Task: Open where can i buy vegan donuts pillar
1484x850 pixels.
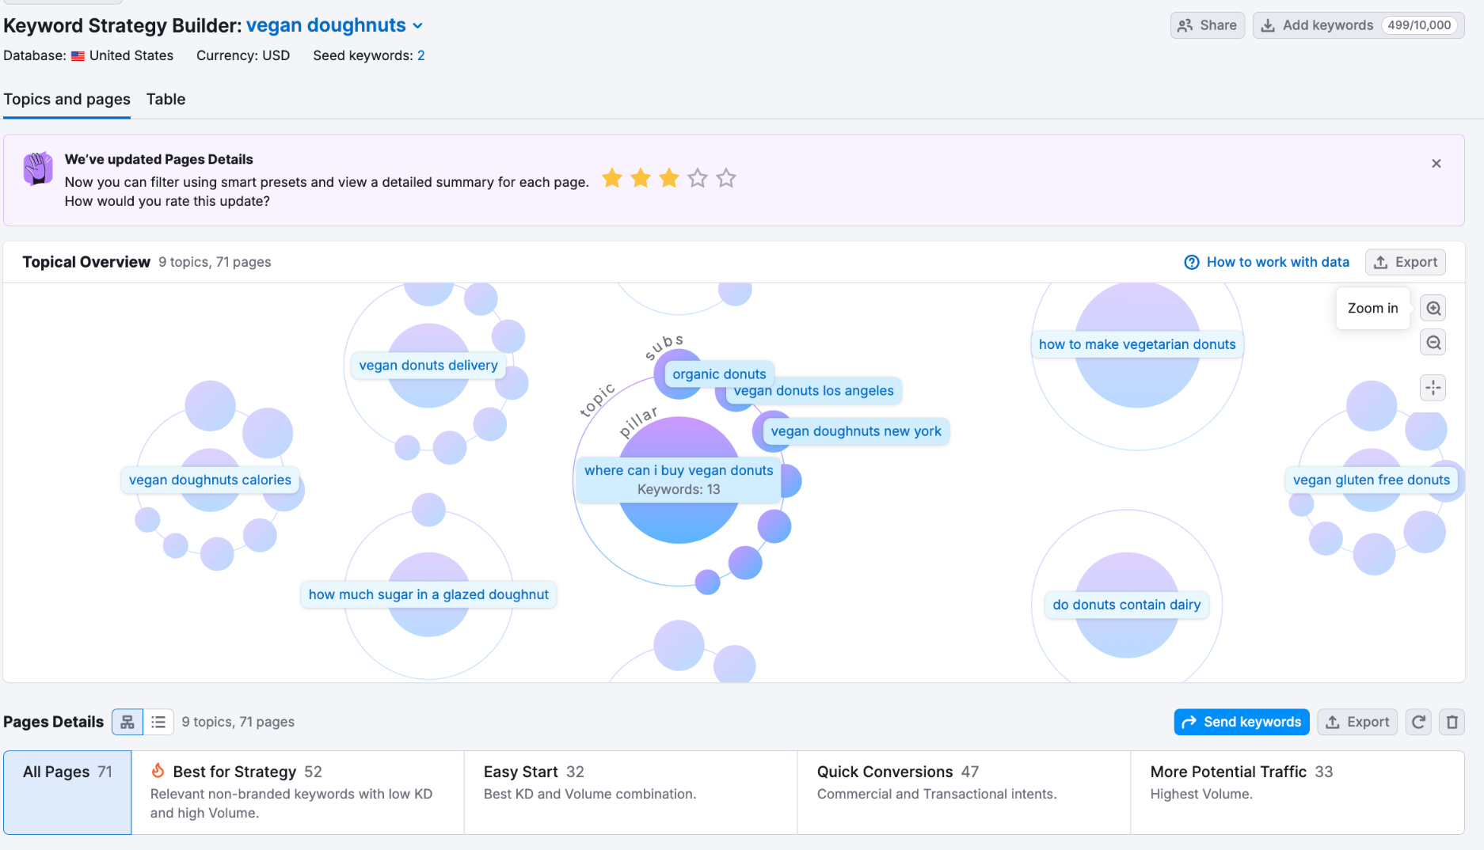Action: [x=679, y=479]
